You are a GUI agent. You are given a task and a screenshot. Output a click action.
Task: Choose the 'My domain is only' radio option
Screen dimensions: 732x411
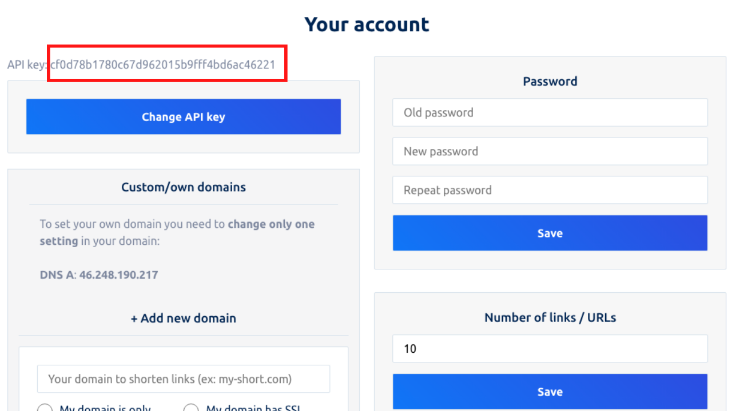click(45, 408)
